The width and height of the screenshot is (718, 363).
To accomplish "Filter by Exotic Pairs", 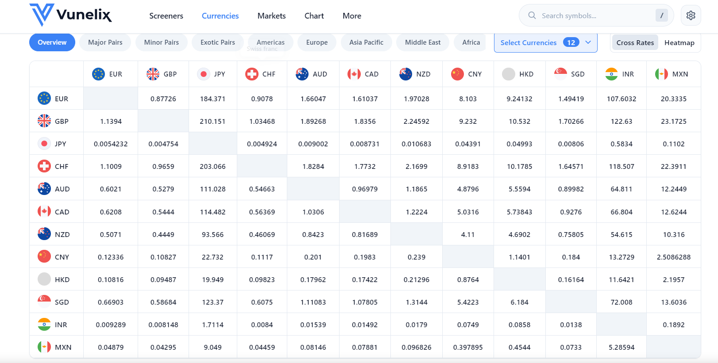I will 218,42.
